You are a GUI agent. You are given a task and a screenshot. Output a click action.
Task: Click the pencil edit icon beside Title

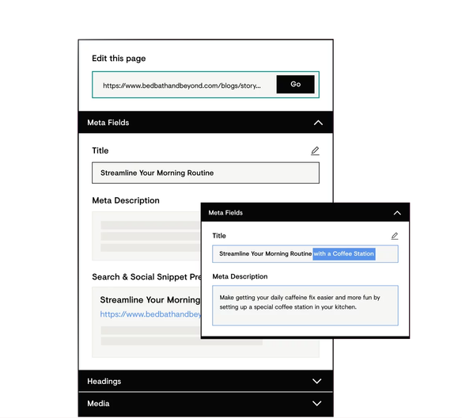[315, 150]
